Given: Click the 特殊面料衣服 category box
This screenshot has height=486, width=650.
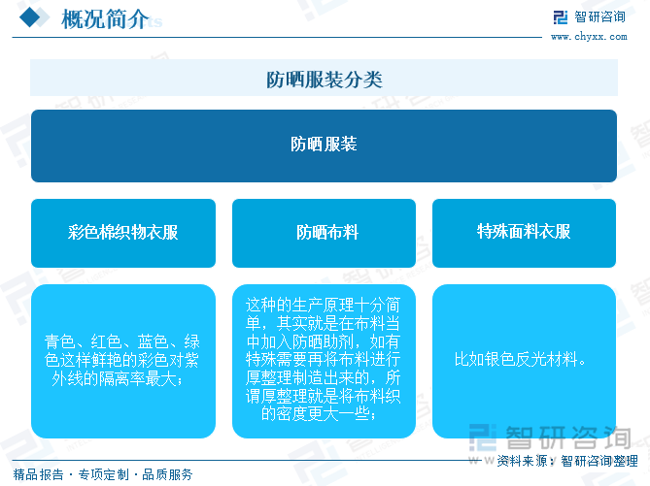Looking at the screenshot, I should pyautogui.click(x=524, y=233).
